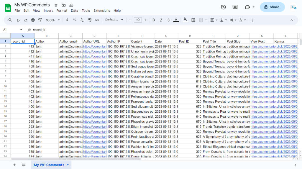Screen dimensions: 302x169
Task: Select the paint format tool
Action: pos(40,20)
